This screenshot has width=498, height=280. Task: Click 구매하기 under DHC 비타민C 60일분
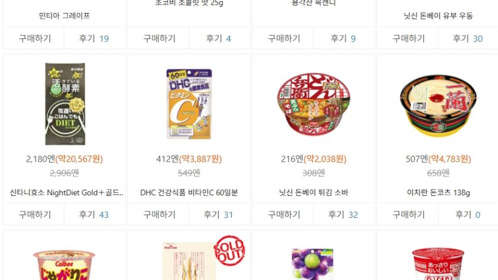(x=159, y=215)
